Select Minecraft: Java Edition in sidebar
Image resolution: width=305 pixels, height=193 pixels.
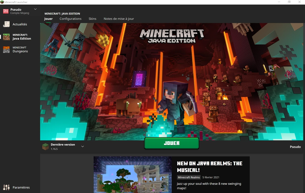tap(22, 37)
